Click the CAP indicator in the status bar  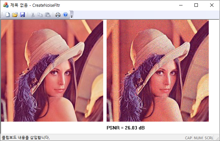[188, 138]
